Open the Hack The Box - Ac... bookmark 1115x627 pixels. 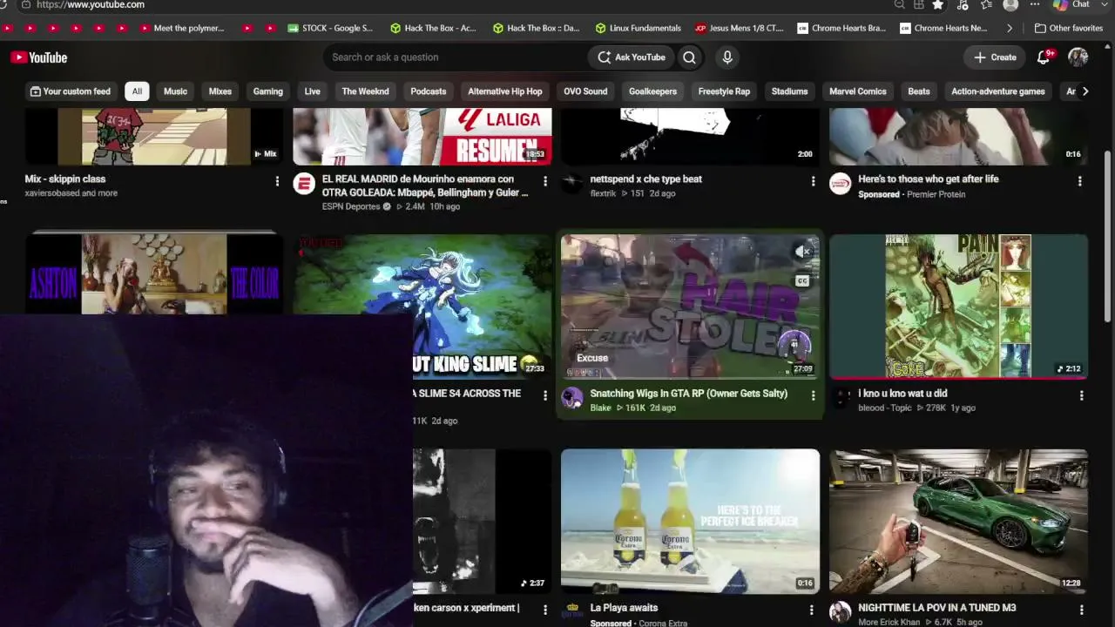click(x=433, y=28)
